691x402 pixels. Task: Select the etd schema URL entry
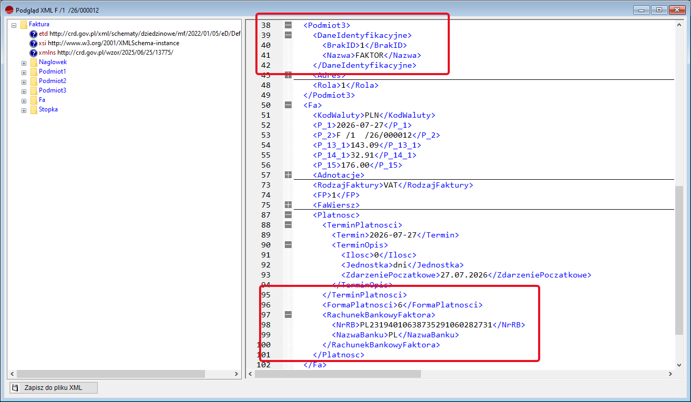pos(140,34)
